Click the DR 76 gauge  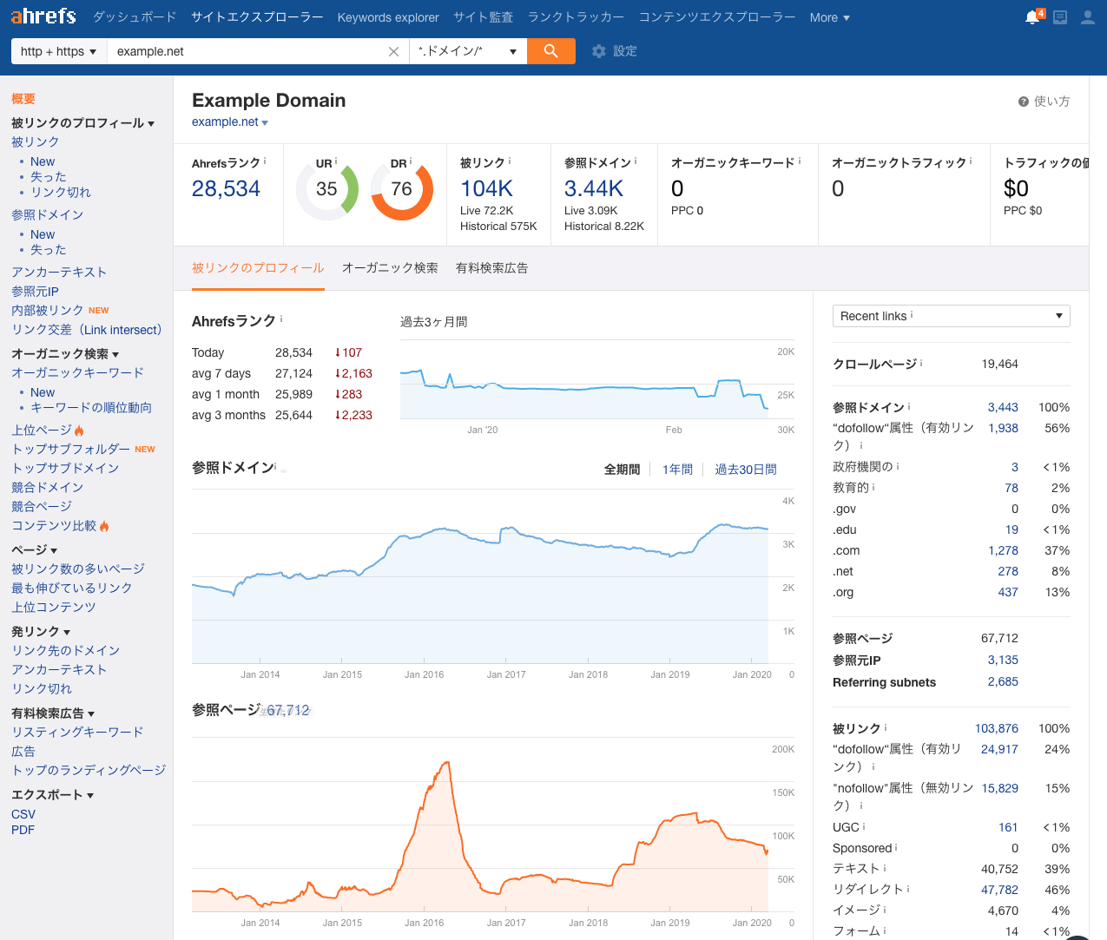point(401,189)
